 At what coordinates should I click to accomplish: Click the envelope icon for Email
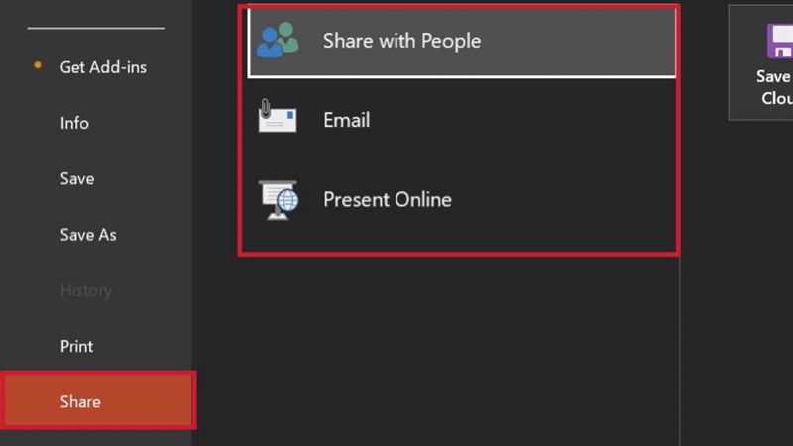pyautogui.click(x=279, y=120)
